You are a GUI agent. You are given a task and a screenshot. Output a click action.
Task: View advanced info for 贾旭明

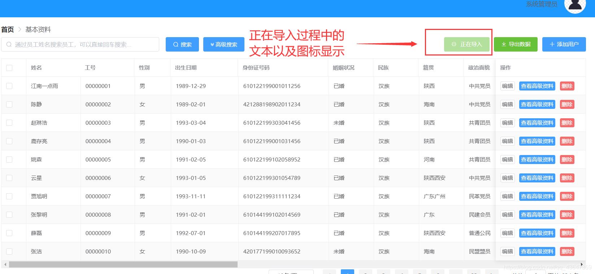537,196
